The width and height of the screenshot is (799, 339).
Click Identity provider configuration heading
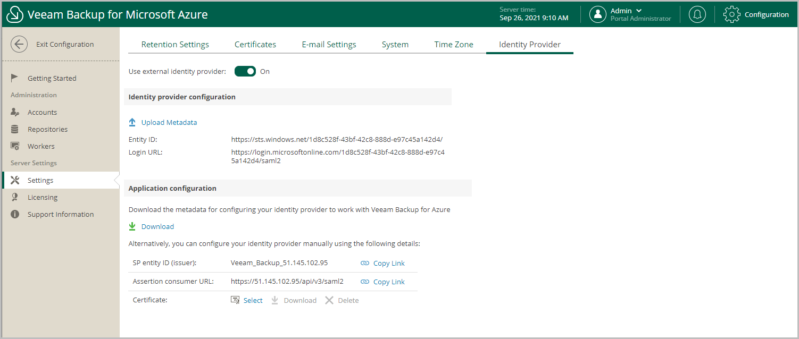pos(182,97)
